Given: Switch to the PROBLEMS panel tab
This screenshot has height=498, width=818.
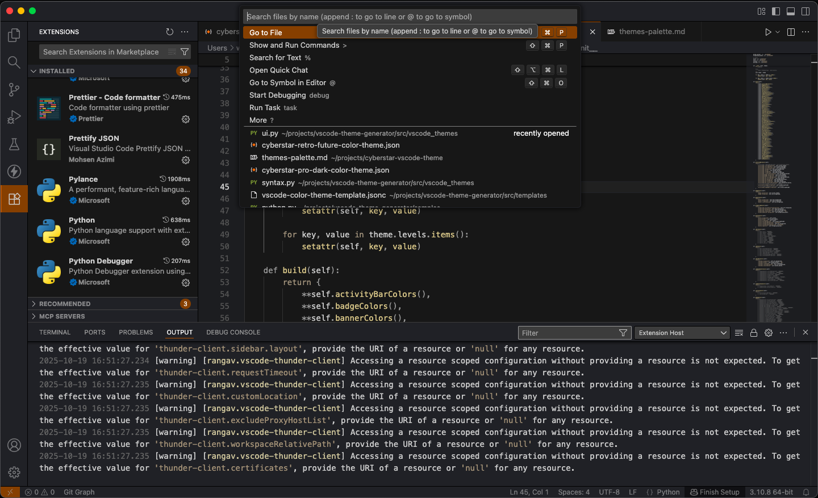Looking at the screenshot, I should (136, 333).
